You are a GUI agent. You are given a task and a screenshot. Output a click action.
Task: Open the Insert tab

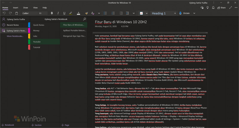point(16,8)
